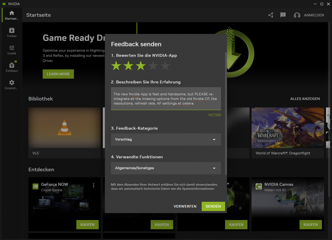Rate the app three stars
The height and width of the screenshot is (240, 332).
141,66
